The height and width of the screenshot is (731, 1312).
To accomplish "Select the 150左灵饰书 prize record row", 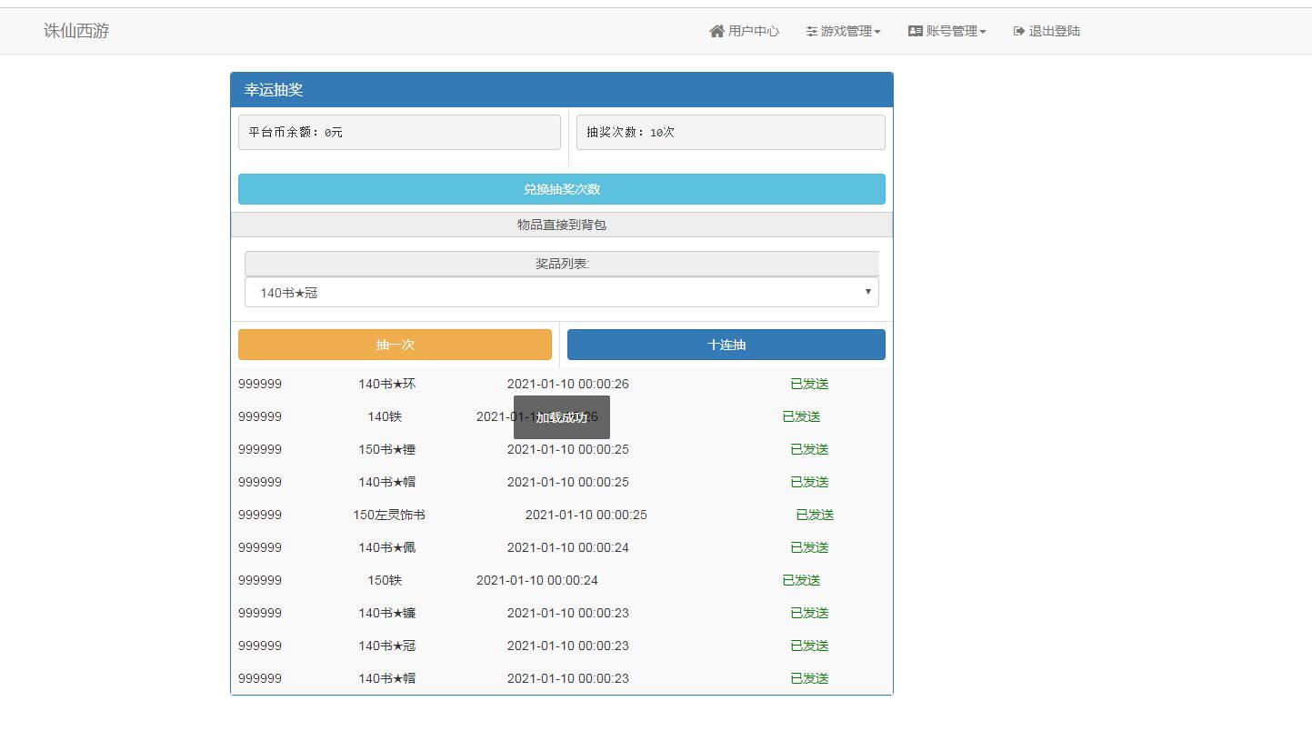I will click(x=389, y=515).
